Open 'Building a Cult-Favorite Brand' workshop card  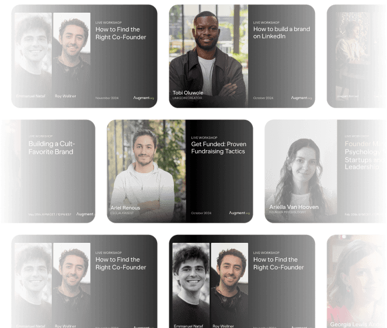(x=48, y=171)
